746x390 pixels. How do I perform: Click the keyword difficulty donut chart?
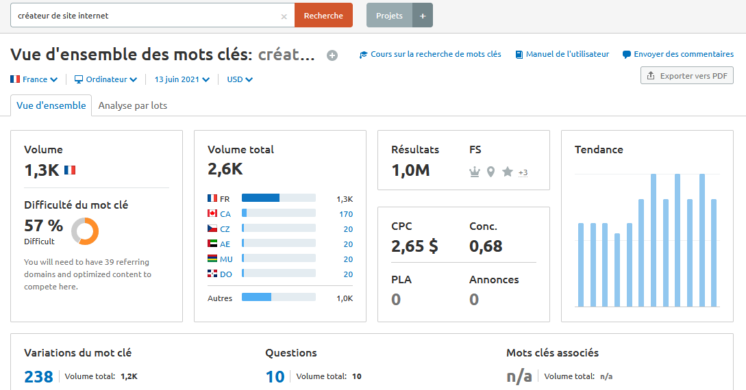(x=85, y=231)
